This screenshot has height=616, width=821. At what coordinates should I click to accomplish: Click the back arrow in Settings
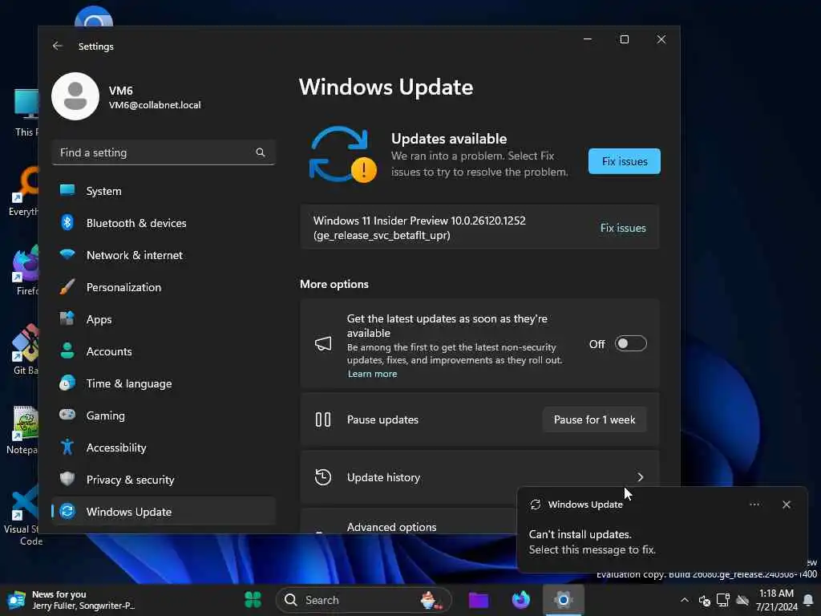pyautogui.click(x=58, y=46)
